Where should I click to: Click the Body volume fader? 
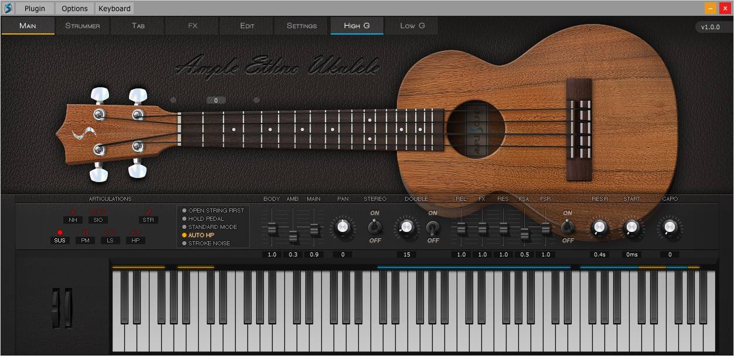[x=271, y=228]
